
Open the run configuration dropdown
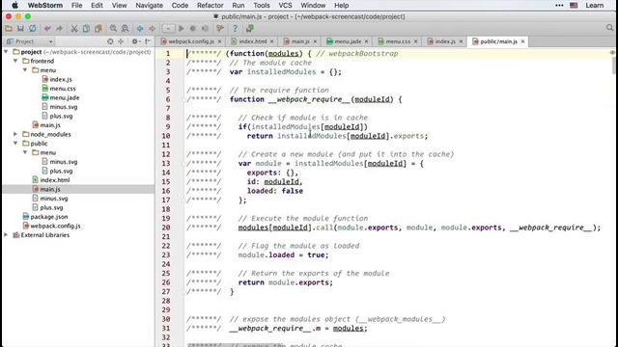tap(168, 29)
